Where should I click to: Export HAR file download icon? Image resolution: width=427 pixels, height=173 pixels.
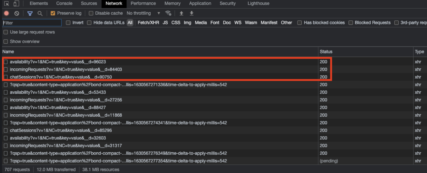coord(192,13)
